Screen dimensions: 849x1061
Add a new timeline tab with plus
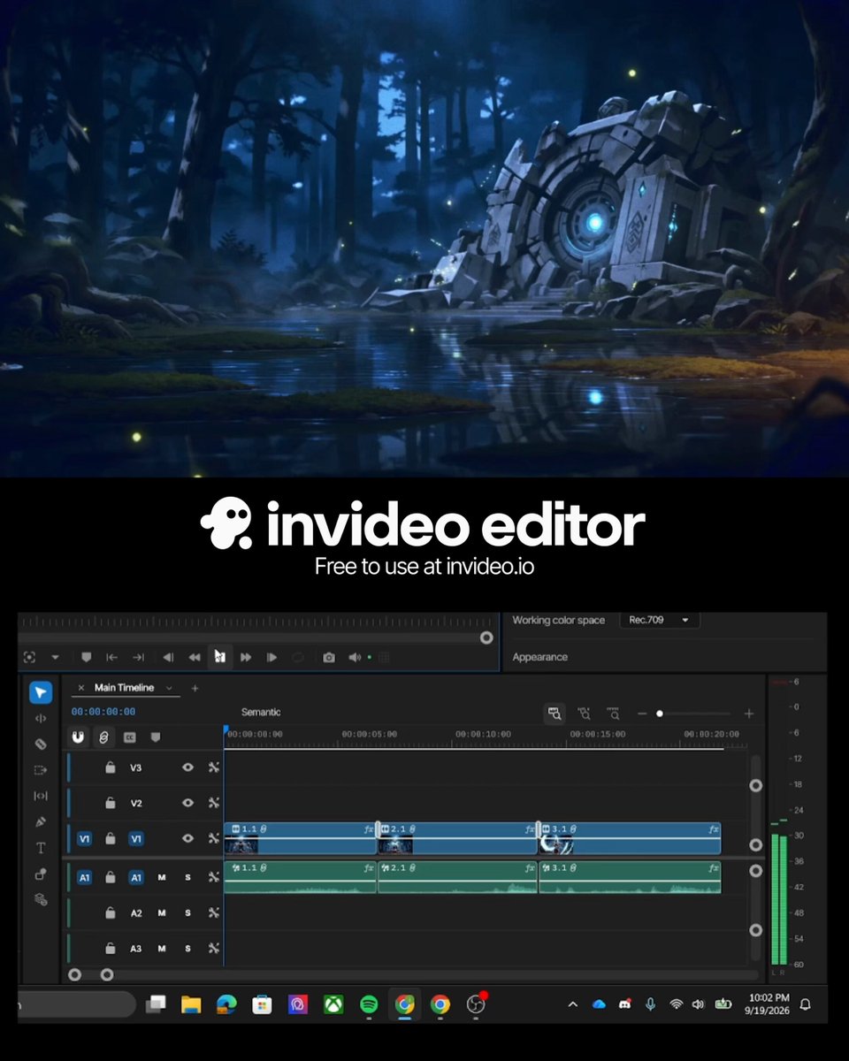tap(195, 688)
